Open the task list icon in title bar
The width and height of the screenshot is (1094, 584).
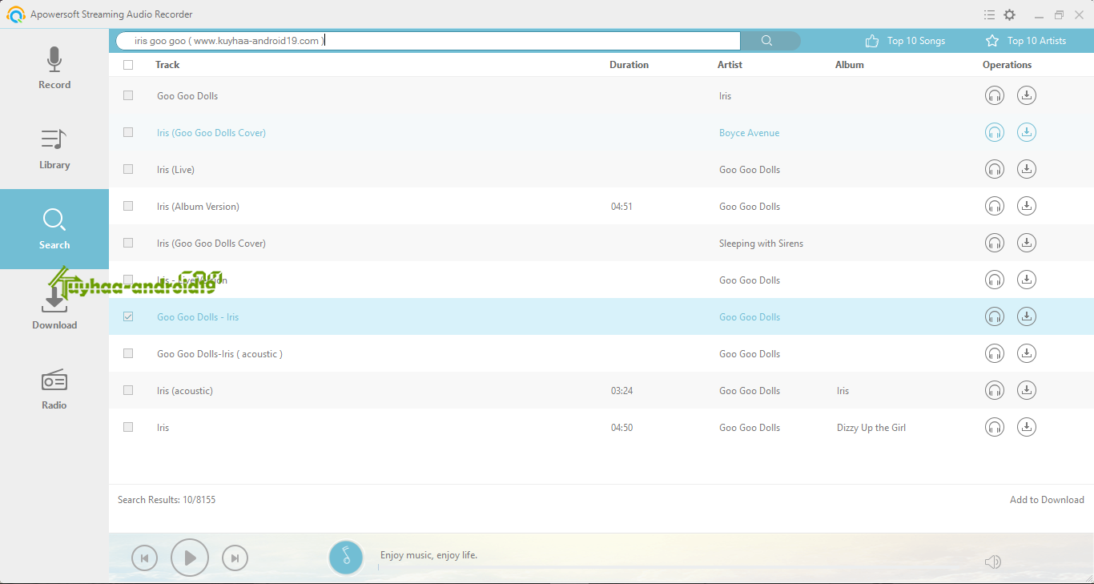[x=990, y=14]
